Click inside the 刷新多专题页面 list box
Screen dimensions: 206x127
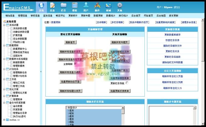pyautogui.click(x=171, y=116)
